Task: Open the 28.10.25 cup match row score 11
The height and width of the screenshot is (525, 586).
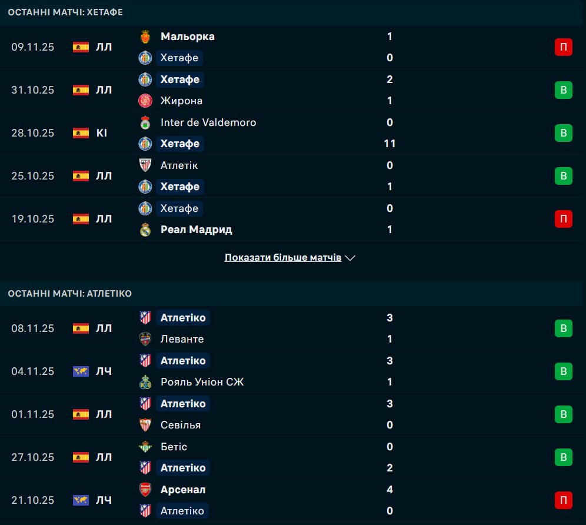Action: coord(389,144)
